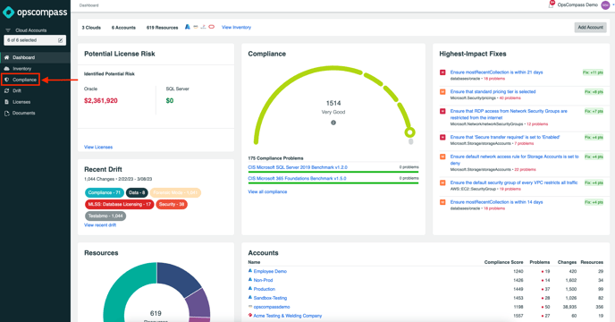Click the '22 problems' text
This screenshot has height=322, width=615.
(525, 170)
